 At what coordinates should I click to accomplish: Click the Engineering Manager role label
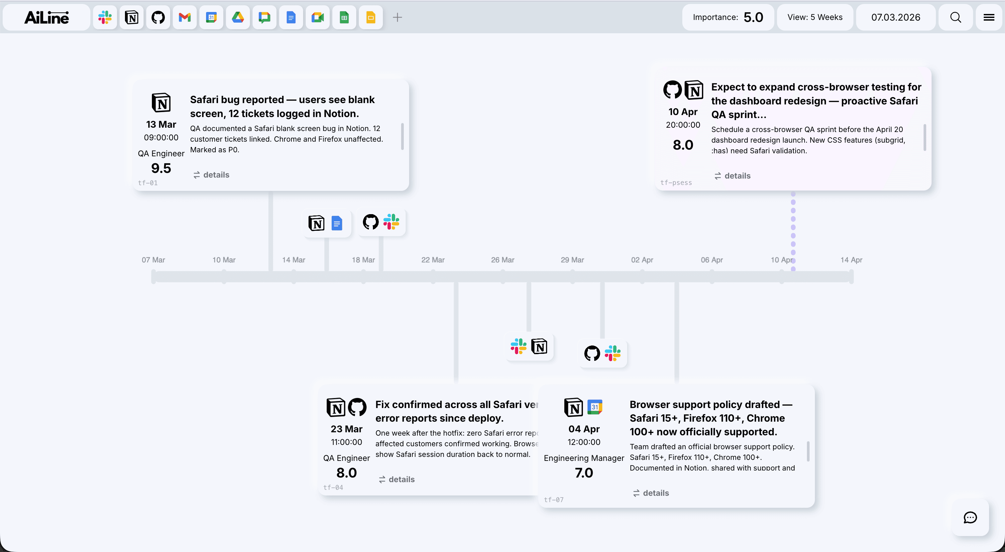point(584,458)
